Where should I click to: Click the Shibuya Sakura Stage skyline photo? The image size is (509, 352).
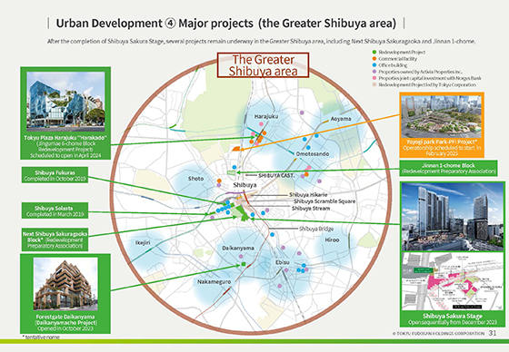point(453,217)
